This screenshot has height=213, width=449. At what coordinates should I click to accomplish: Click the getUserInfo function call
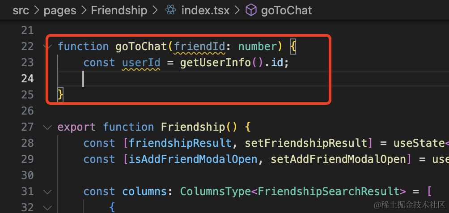click(x=215, y=63)
